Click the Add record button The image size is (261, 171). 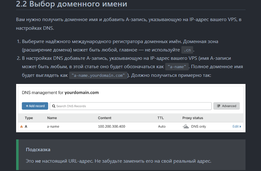pos(35,106)
